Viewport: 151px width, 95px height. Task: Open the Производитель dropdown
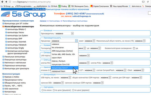[64, 33]
